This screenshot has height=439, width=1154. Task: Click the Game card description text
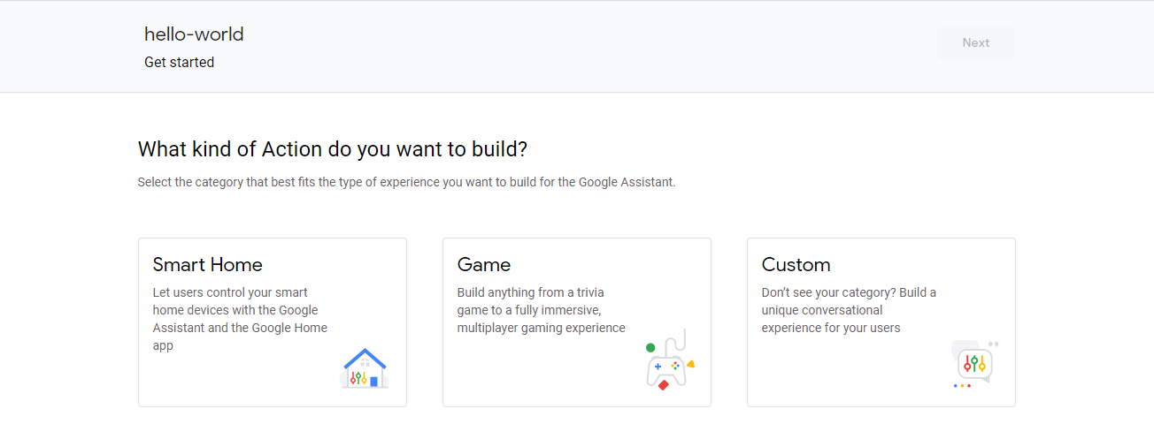pos(541,310)
